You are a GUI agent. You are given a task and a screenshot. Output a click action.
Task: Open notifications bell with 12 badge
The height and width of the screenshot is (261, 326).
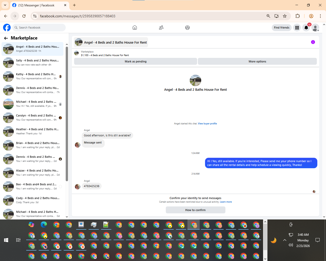click(306, 28)
